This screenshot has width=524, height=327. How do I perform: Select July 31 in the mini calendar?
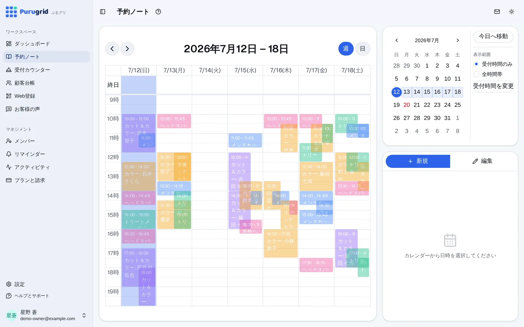click(448, 118)
